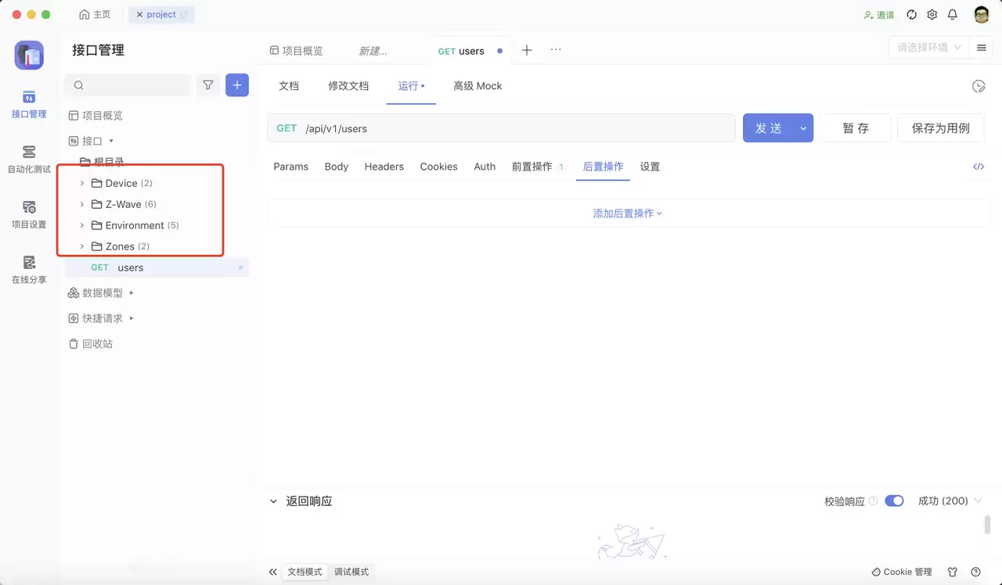This screenshot has width=1002, height=585.
Task: Expand 快捷请求 section
Action: pos(132,318)
